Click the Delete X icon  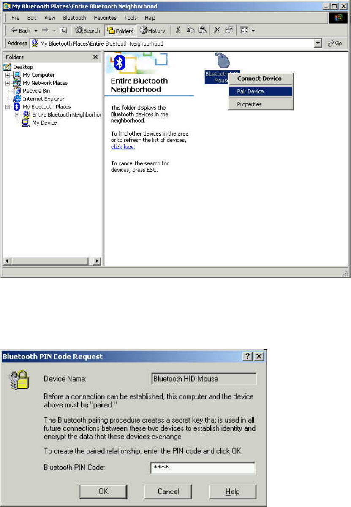pyautogui.click(x=217, y=30)
